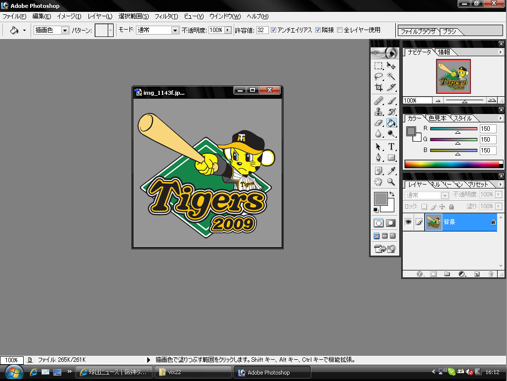
Task: Select the Rectangular Marquee tool
Action: (379, 66)
